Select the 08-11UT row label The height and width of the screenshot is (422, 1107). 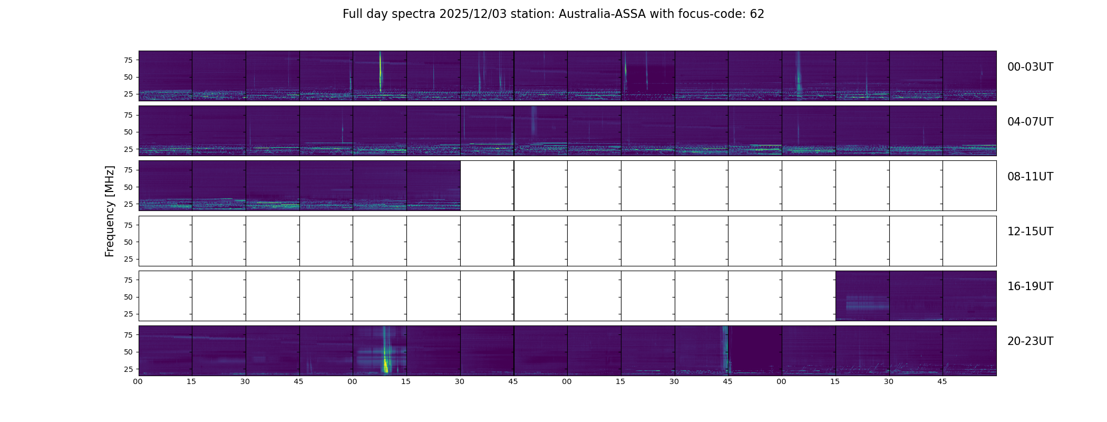(1030, 177)
